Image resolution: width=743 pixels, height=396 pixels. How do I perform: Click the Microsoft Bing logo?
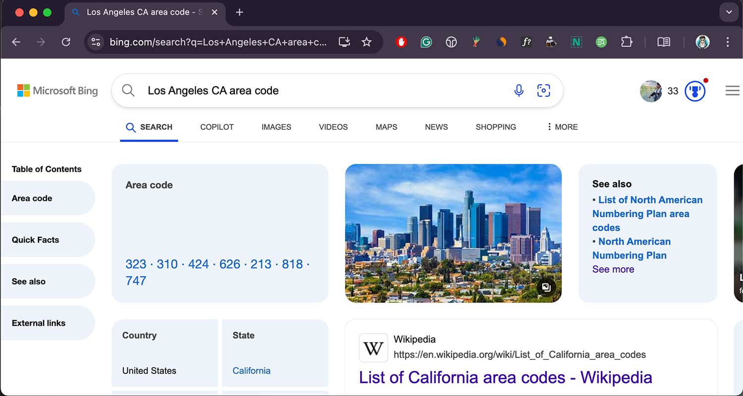point(57,91)
